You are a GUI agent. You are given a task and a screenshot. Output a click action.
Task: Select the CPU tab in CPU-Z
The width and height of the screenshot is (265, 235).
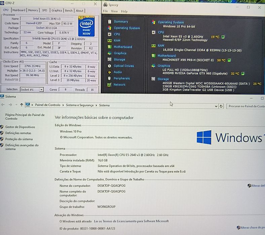(6, 10)
